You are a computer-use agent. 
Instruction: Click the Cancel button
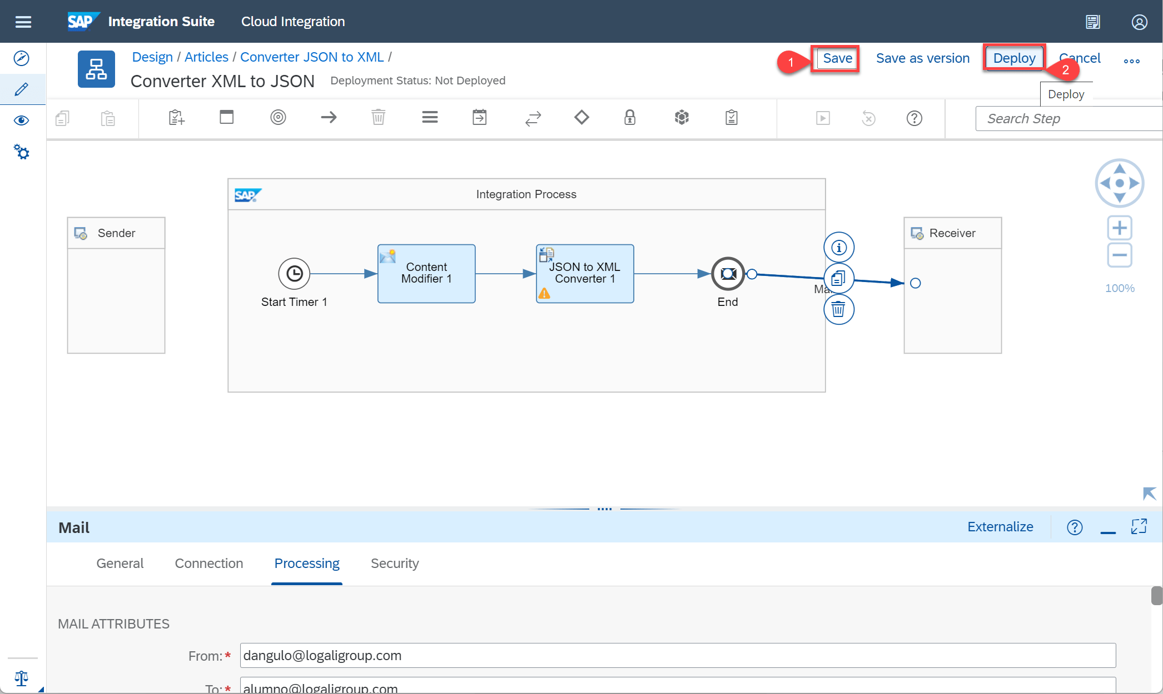[x=1080, y=58]
